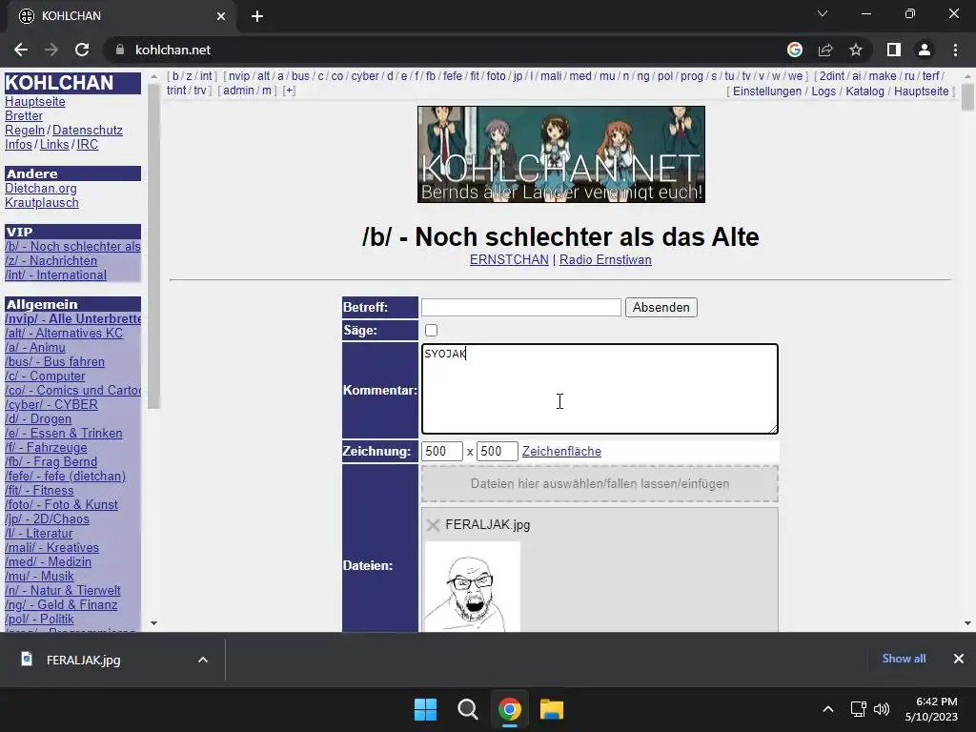Viewport: 976px width, 732px height.
Task: Bookmark this page with the star icon
Action: tap(856, 50)
